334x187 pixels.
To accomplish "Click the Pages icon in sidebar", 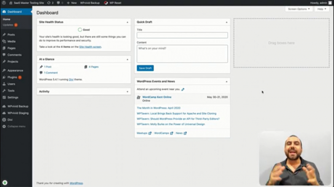I will [x=4, y=48].
